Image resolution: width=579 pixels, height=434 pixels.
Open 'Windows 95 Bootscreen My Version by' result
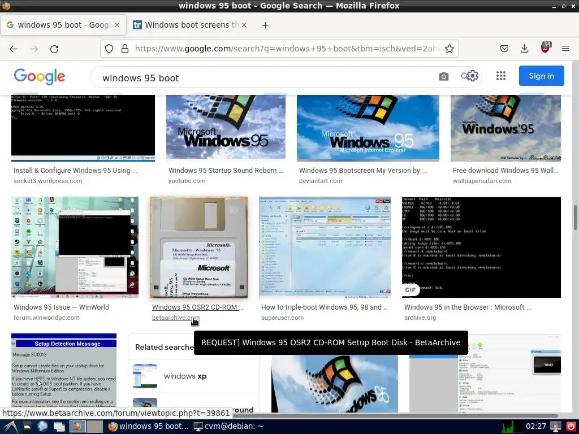(363, 171)
